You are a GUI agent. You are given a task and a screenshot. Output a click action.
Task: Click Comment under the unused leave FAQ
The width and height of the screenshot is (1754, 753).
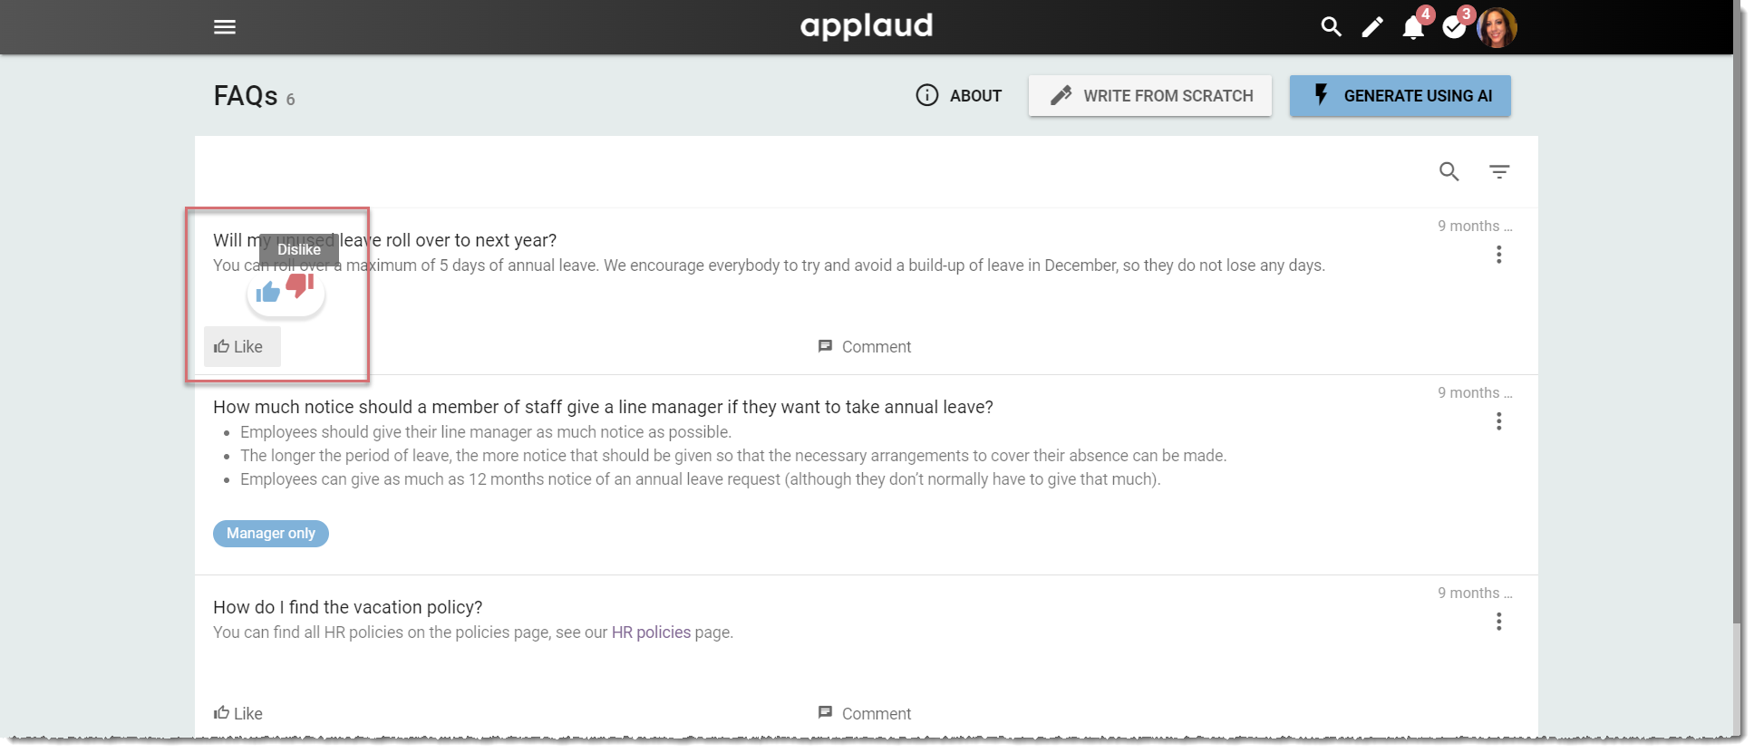(x=865, y=347)
